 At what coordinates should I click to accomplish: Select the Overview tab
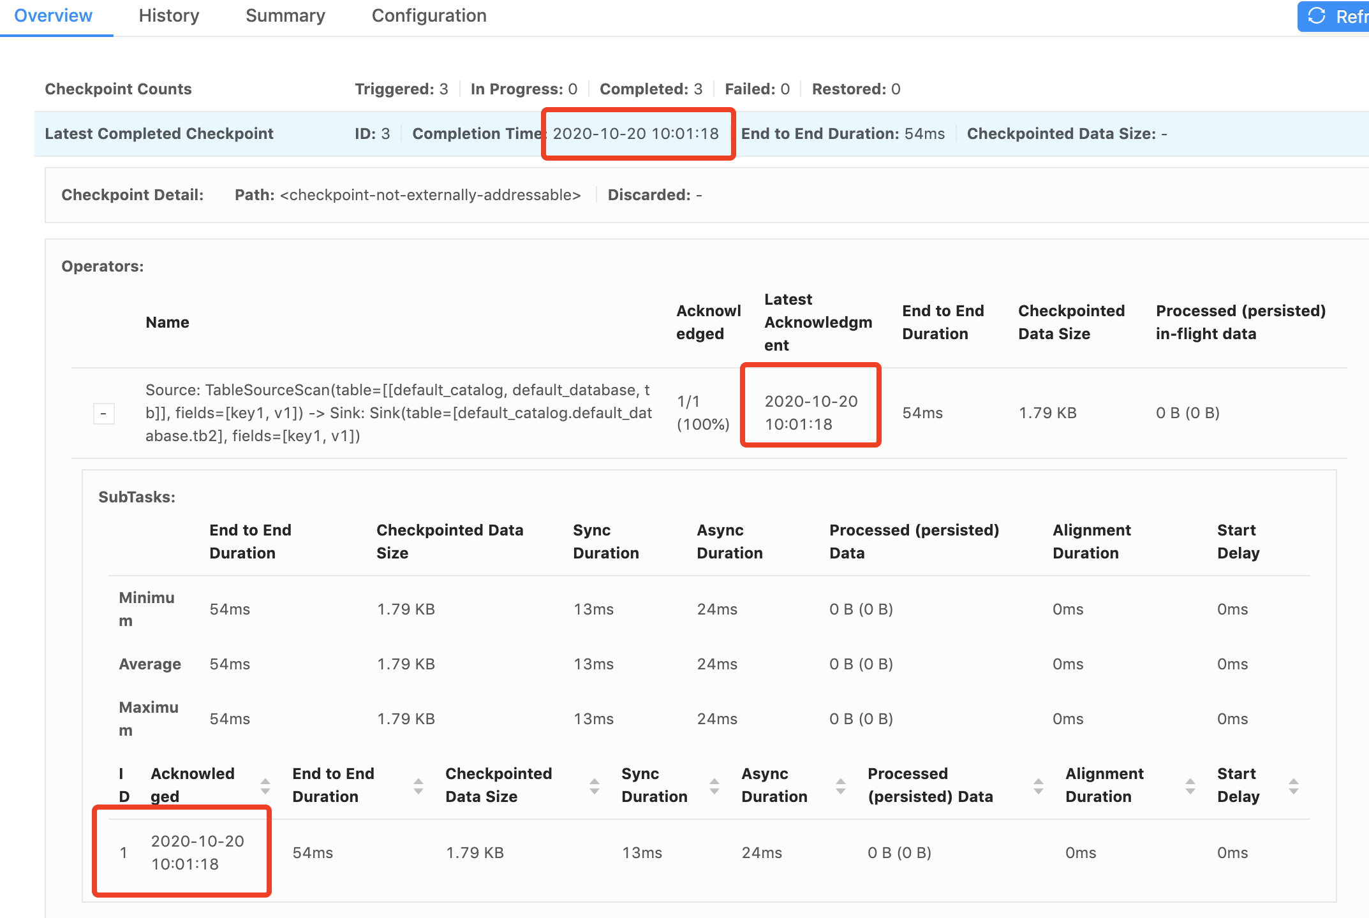point(53,16)
